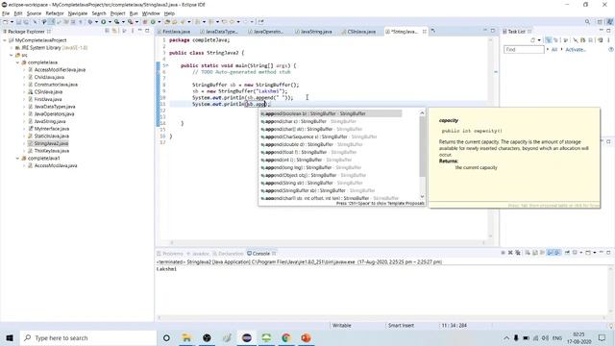This screenshot has width=615, height=346.
Task: Open the dropdown next to Debug icon
Action: click(96, 22)
